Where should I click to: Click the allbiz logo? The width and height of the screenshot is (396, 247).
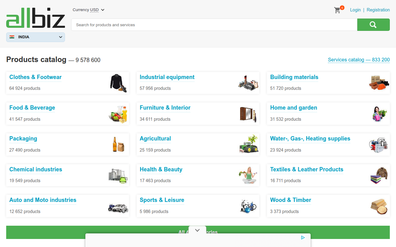tap(36, 18)
